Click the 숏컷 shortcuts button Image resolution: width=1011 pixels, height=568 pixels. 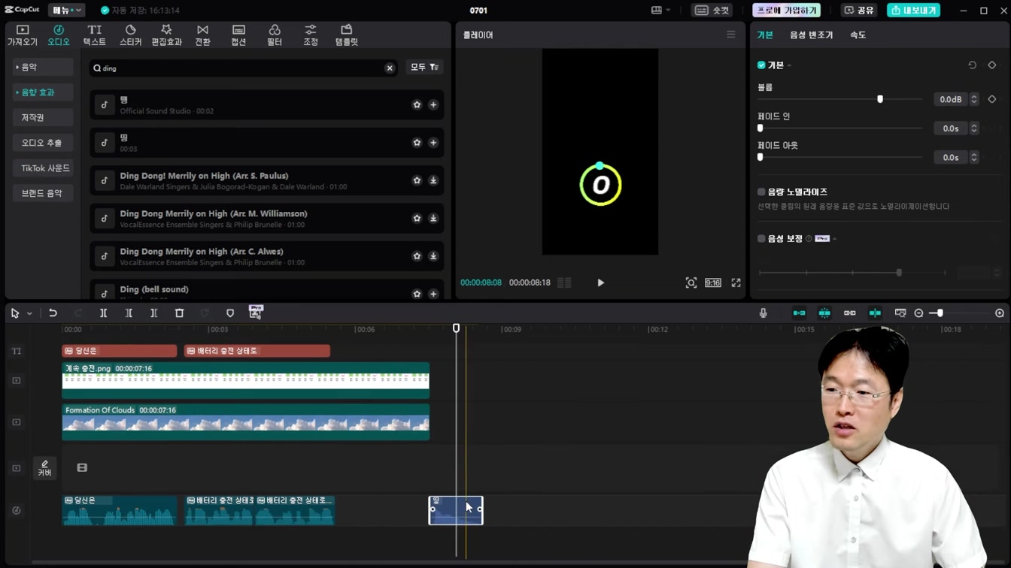pyautogui.click(x=712, y=11)
